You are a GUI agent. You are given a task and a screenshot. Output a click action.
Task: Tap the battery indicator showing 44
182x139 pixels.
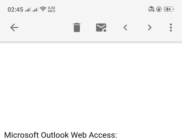(x=169, y=9)
